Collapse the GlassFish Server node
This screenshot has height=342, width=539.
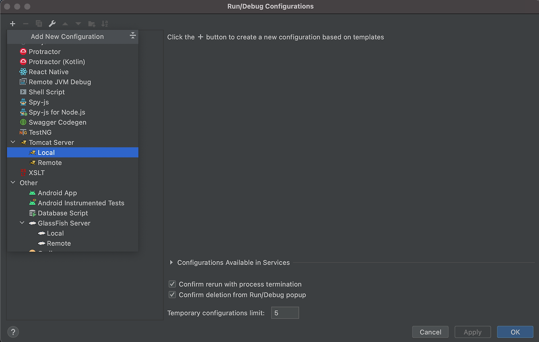click(x=22, y=223)
